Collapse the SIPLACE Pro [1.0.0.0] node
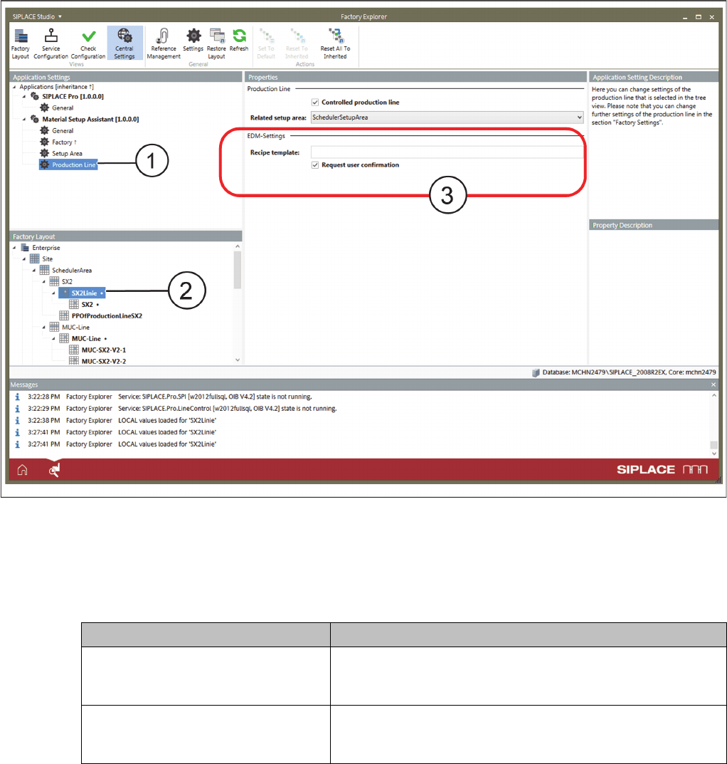 click(24, 96)
